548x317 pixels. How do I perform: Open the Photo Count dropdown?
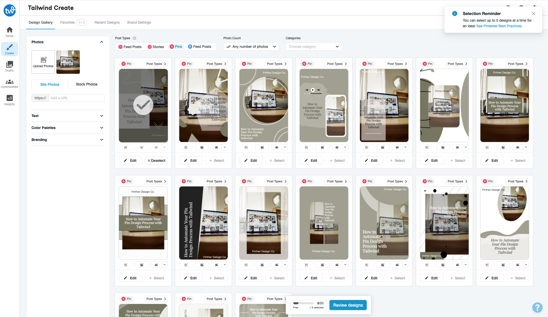[x=251, y=47]
